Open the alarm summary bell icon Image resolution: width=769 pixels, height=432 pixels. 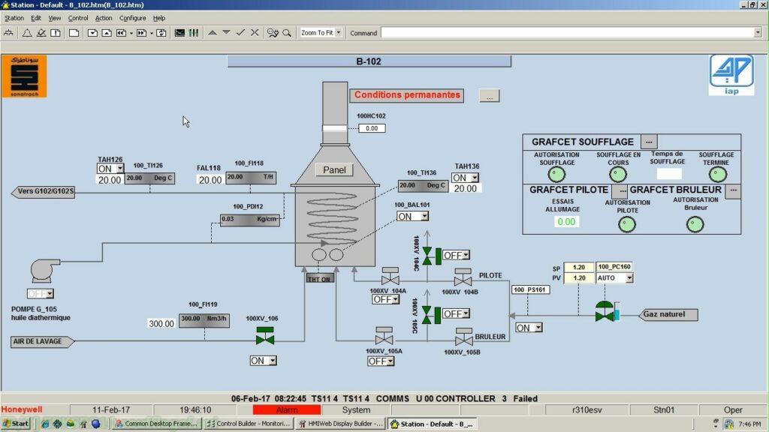coord(27,33)
